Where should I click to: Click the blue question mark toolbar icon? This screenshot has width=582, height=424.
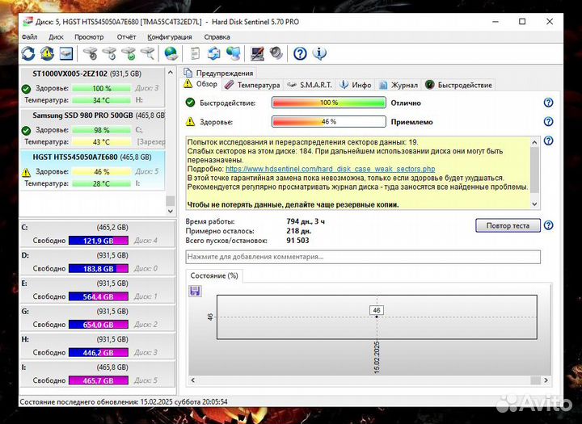coord(300,54)
